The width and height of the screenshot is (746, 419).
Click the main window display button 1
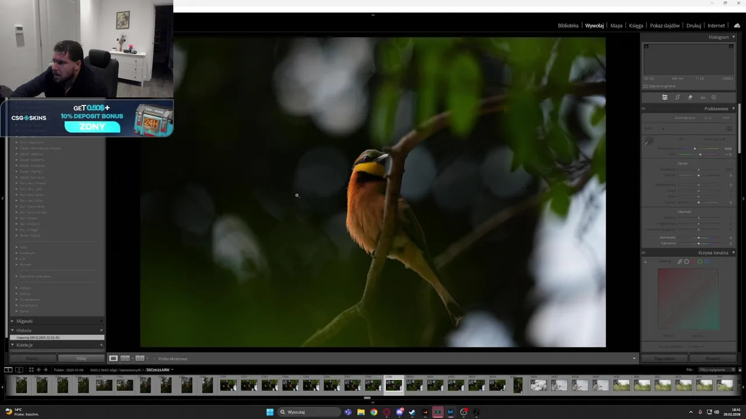pyautogui.click(x=8, y=370)
